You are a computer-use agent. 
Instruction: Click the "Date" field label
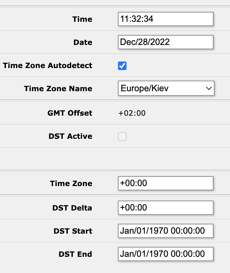click(83, 43)
